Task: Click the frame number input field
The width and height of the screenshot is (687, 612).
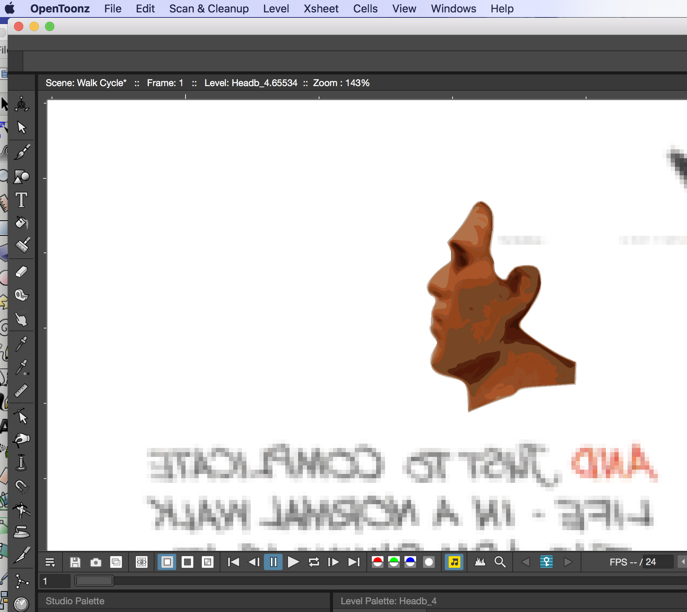Action: (54, 581)
